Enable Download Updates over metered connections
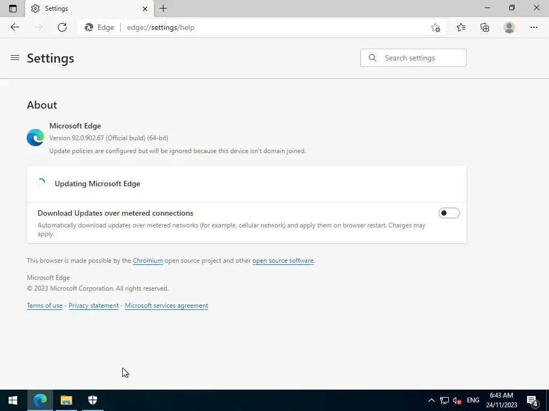This screenshot has width=549, height=411. pos(449,213)
